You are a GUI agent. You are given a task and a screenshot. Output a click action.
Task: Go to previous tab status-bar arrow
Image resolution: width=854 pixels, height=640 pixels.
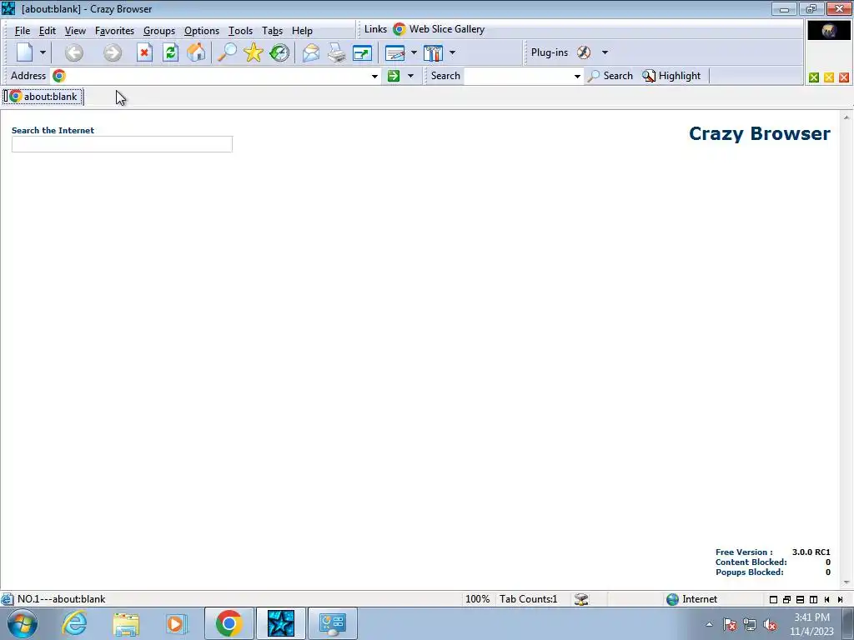pyautogui.click(x=826, y=600)
